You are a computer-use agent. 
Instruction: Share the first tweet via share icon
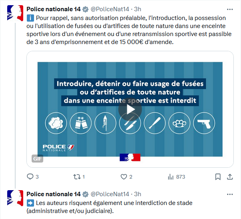click(230, 177)
